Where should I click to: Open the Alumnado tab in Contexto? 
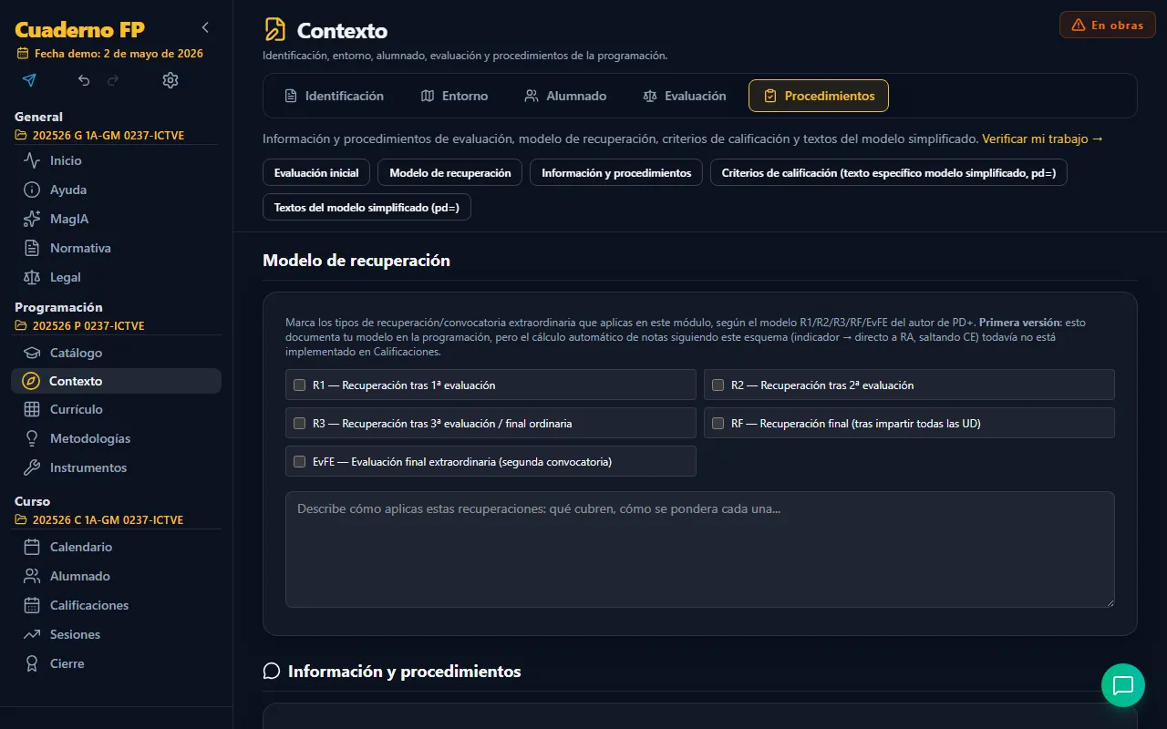point(565,96)
